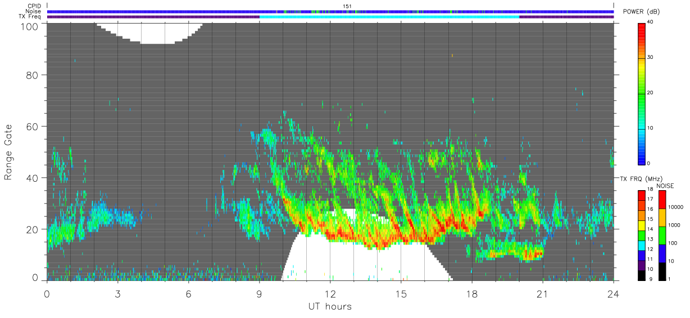
Task: Click the CPID label at top left
Action: pos(34,6)
